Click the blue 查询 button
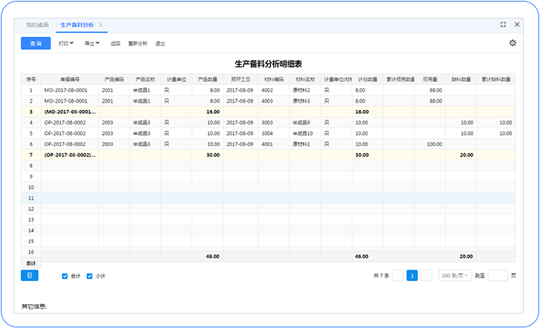This screenshot has height=329, width=540. 35,43
